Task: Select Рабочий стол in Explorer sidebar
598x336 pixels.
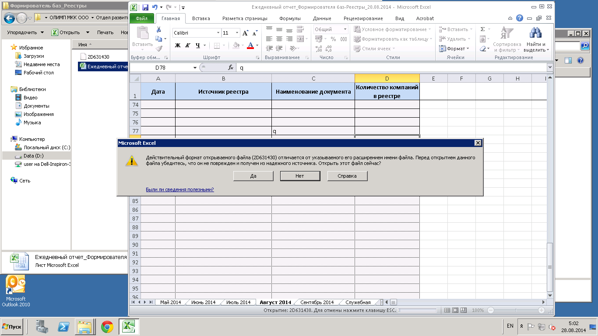Action: click(x=39, y=73)
